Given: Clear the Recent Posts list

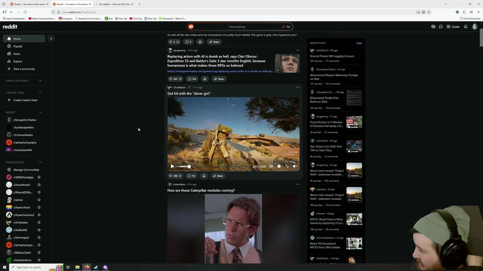Looking at the screenshot, I should 359,43.
